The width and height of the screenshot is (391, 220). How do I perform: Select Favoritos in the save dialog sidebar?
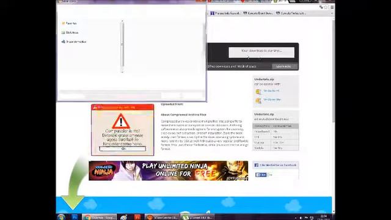(69, 23)
